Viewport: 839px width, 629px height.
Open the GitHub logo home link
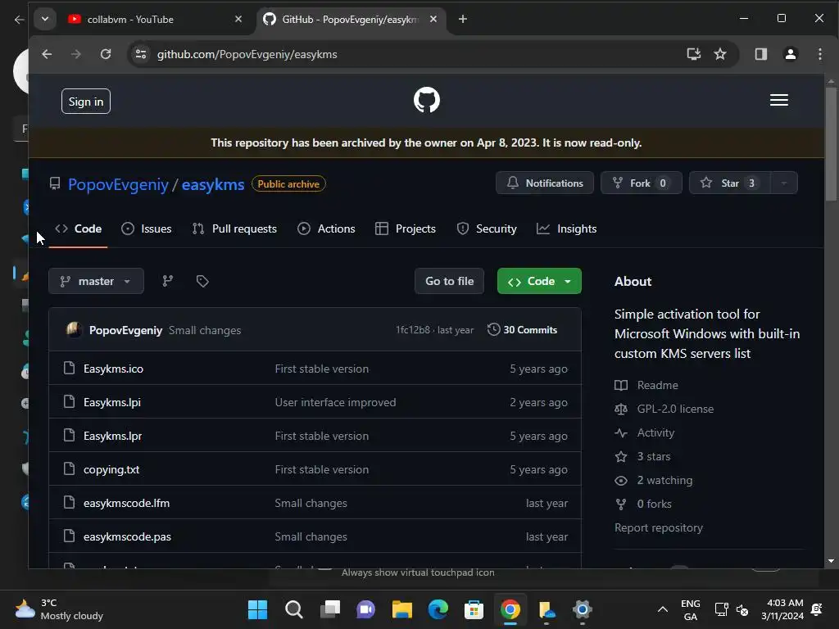(x=426, y=100)
